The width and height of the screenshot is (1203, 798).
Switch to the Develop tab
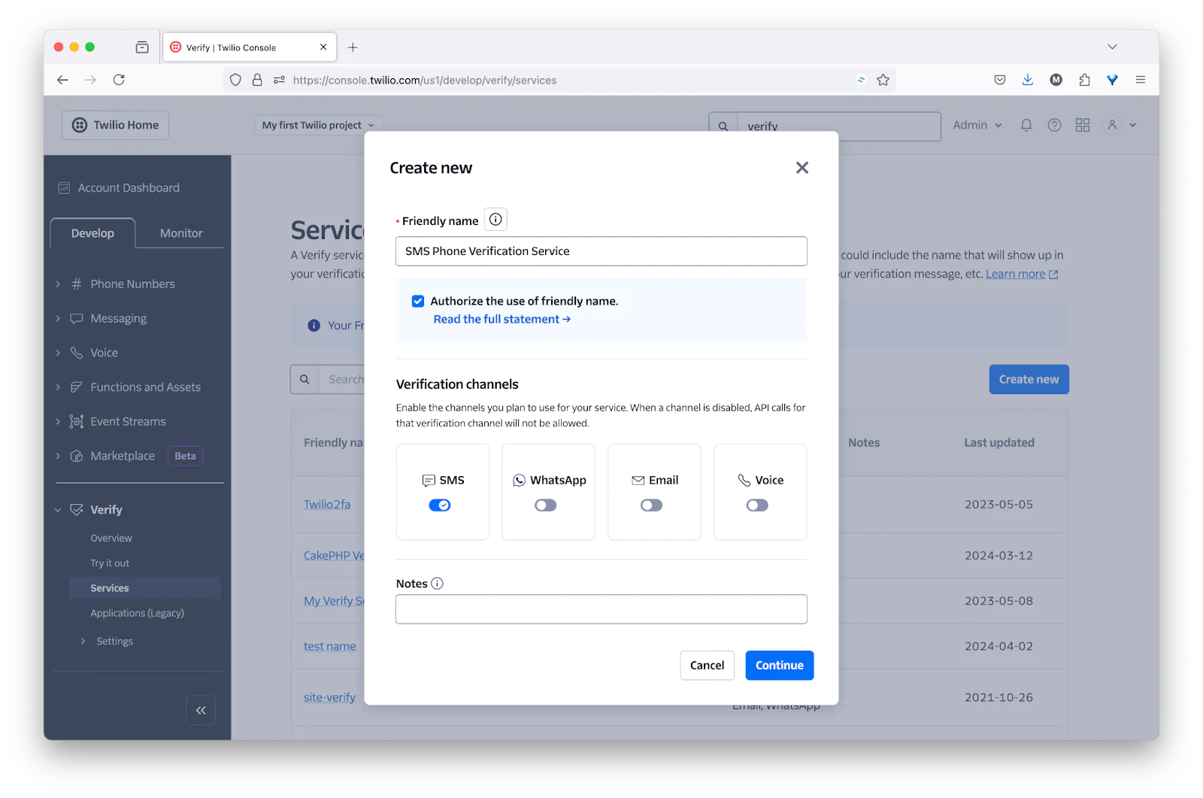click(92, 233)
